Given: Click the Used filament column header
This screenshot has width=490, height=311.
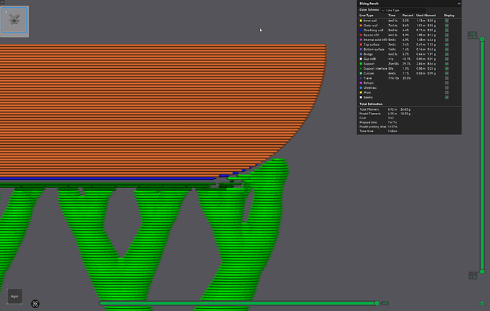Looking at the screenshot, I should (x=426, y=16).
